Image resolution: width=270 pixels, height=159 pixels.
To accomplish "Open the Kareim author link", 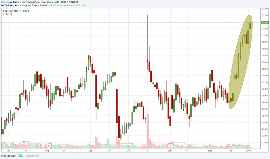I will coord(5,2).
